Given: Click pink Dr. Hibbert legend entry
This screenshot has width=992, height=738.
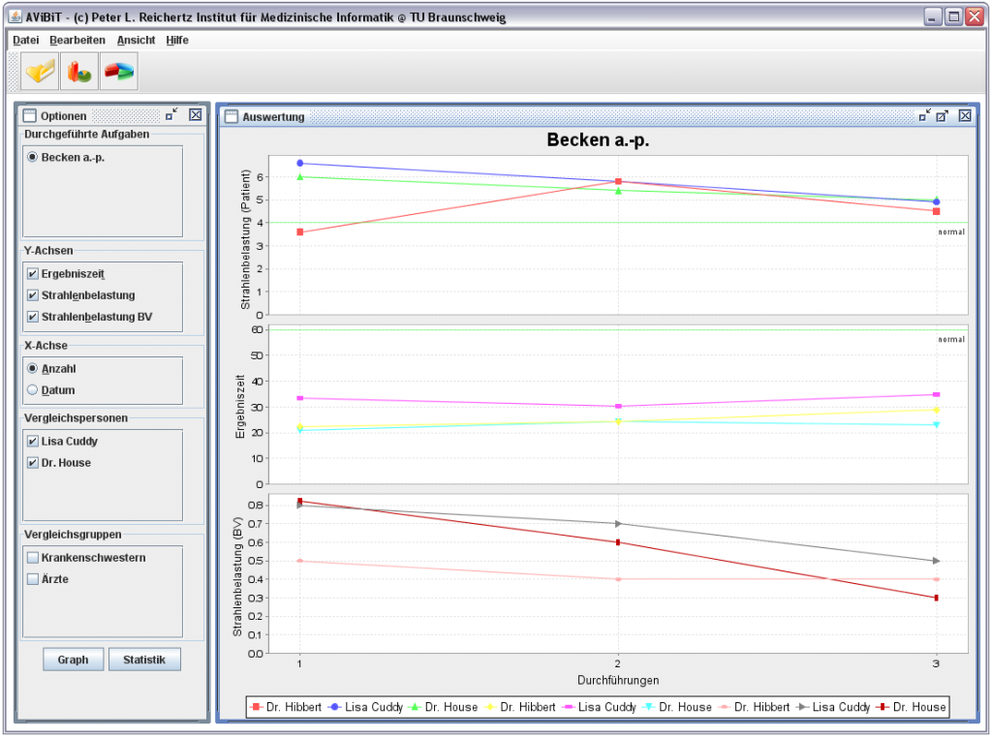Looking at the screenshot, I should point(754,707).
